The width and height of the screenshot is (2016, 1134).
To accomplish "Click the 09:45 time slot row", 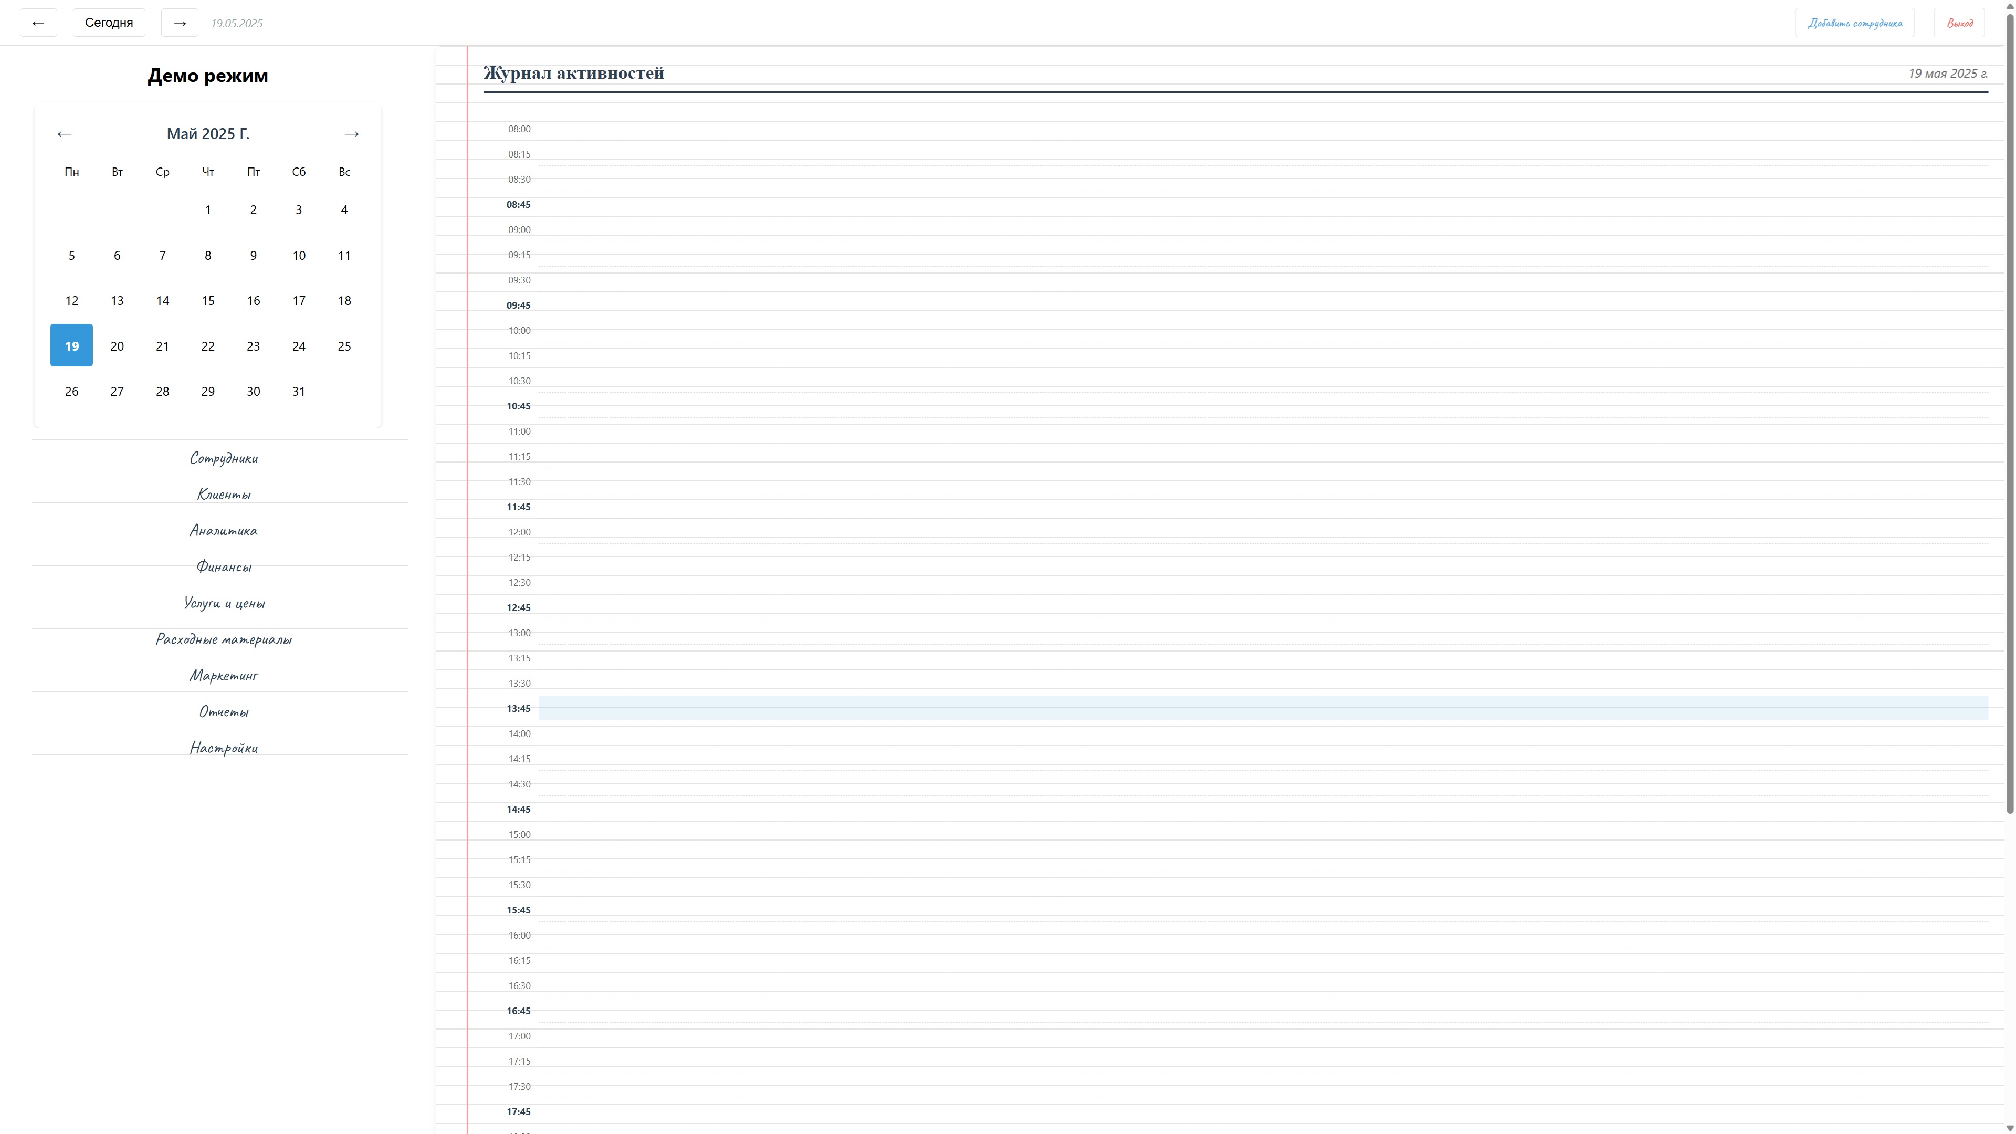I will tap(1262, 305).
